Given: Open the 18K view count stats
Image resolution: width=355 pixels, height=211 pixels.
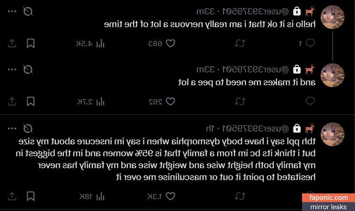Looking at the screenshot, I should click(x=100, y=196).
